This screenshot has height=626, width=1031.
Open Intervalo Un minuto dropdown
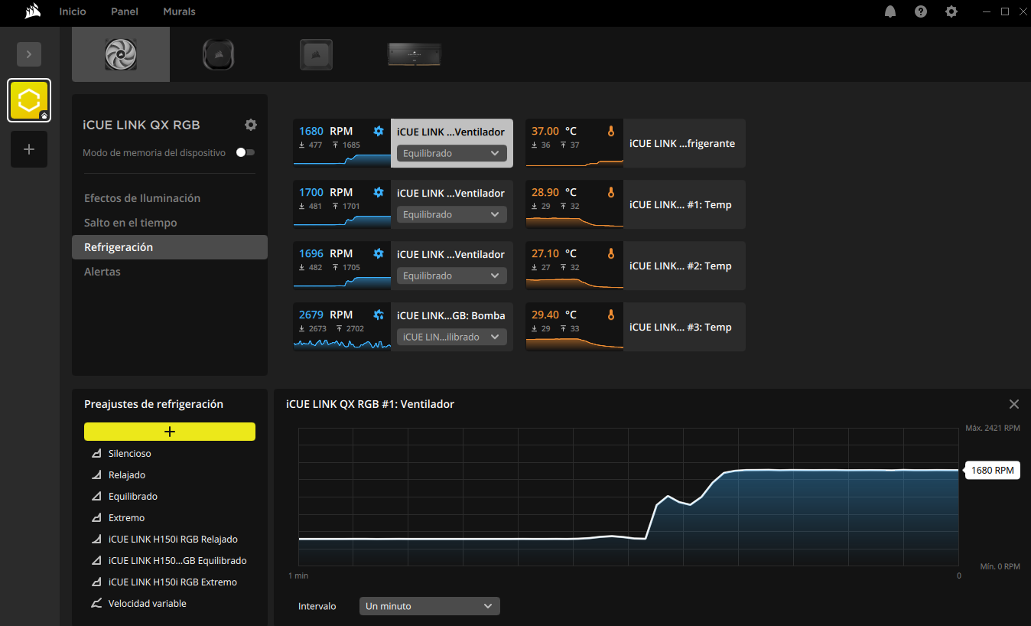pos(430,606)
